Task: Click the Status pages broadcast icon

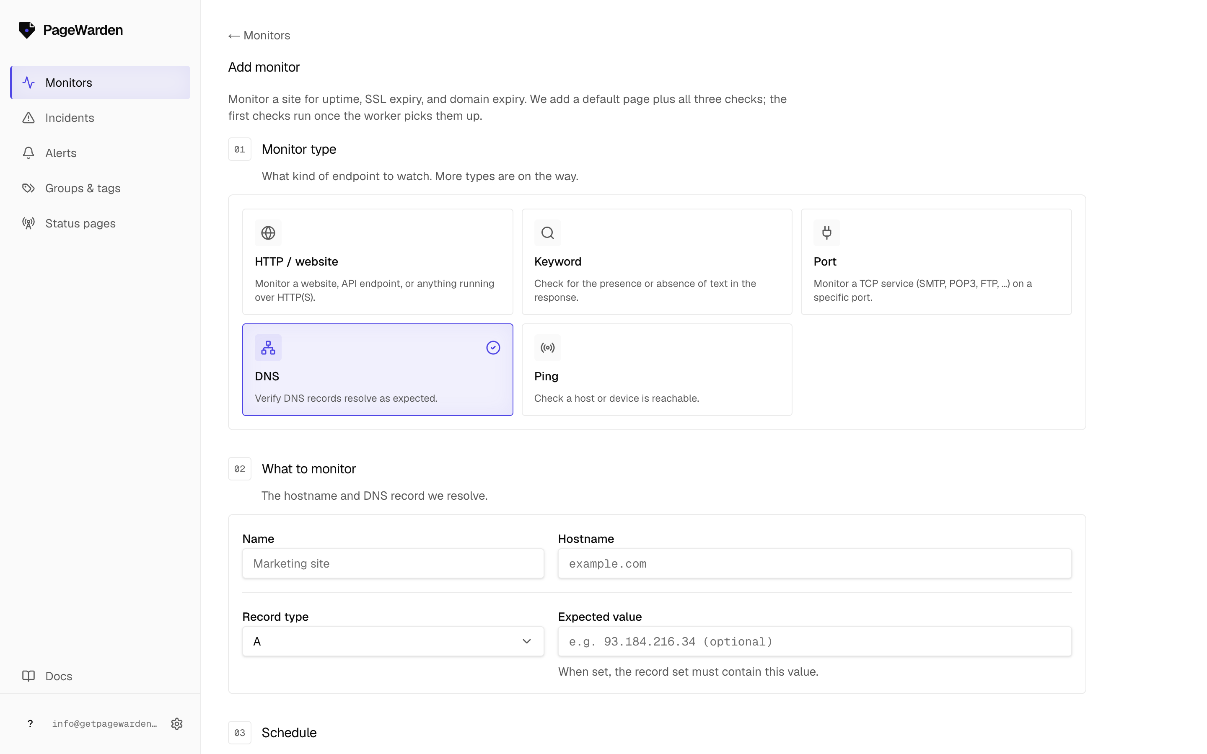Action: pos(28,223)
